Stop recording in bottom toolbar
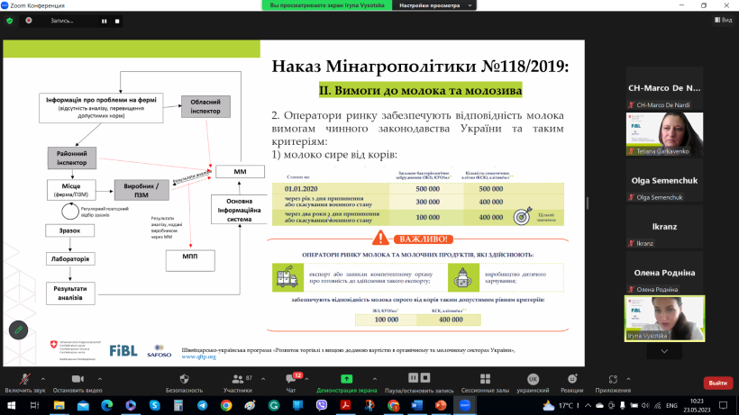The image size is (739, 415). point(425,378)
